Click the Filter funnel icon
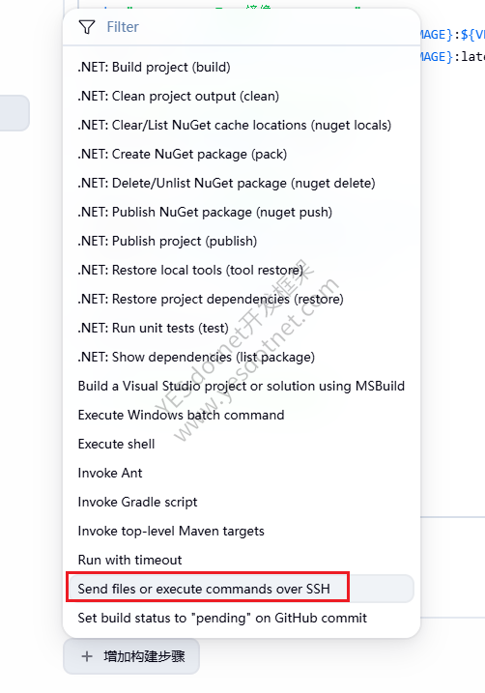The image size is (485, 693). [x=87, y=27]
